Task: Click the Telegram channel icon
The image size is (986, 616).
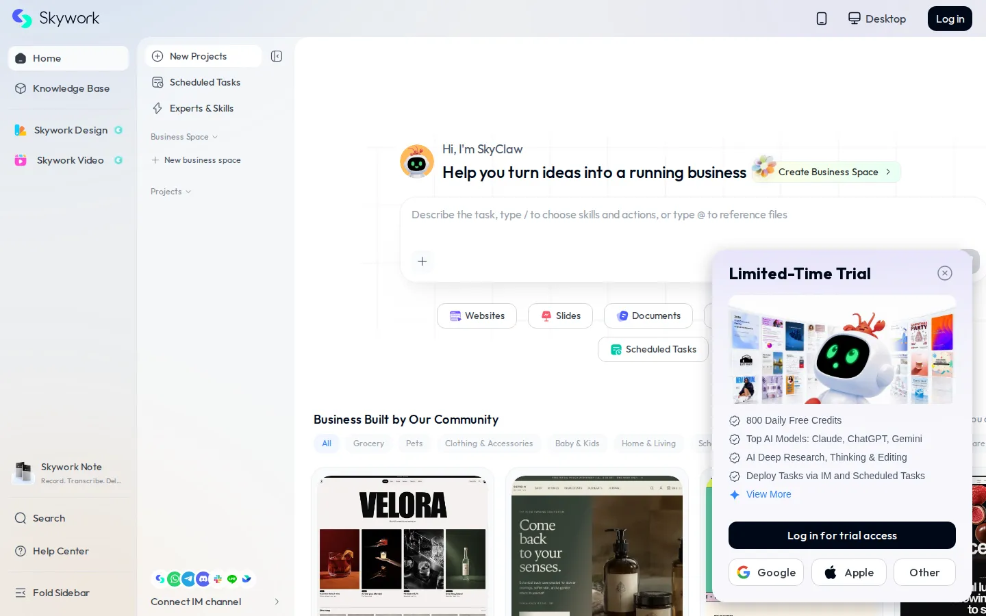Action: pyautogui.click(x=189, y=579)
